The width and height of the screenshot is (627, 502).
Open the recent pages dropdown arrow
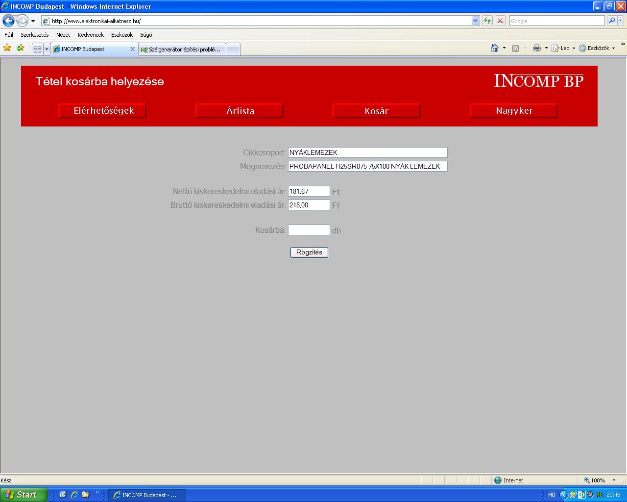(x=33, y=21)
